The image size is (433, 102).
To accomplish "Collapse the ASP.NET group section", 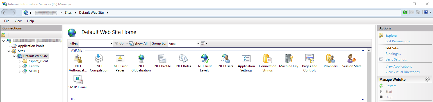I will [363, 50].
